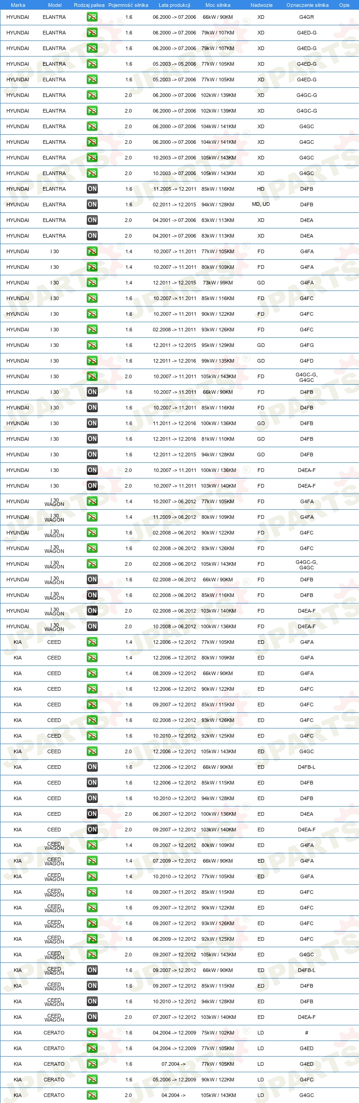The width and height of the screenshot is (359, 1103).
Task: Click petrol icon in Kia Ceed 92kW / 125KM row
Action: tap(92, 736)
